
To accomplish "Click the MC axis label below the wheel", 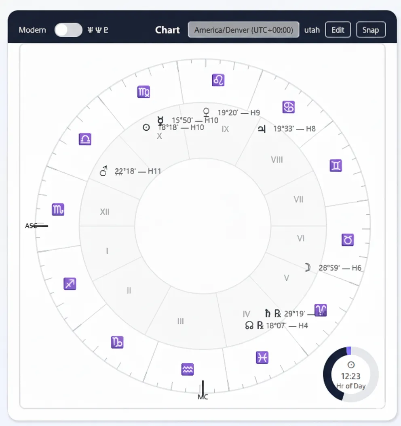I will (203, 397).
